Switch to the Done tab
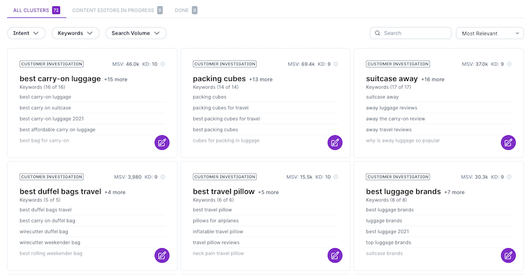Screen dimensions: 531x275 point(186,10)
